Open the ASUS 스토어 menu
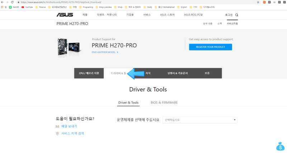Viewport: 287px width, 153px height. pos(167,15)
